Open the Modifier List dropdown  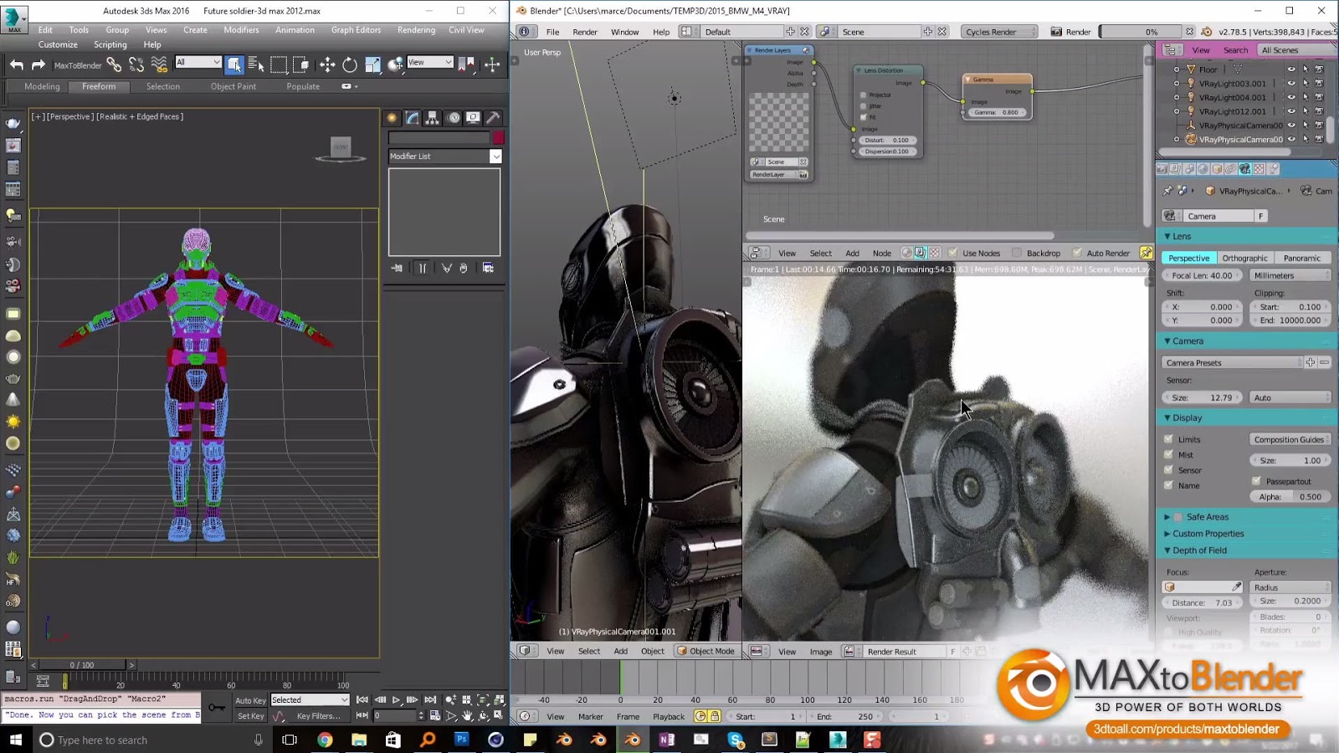[444, 156]
